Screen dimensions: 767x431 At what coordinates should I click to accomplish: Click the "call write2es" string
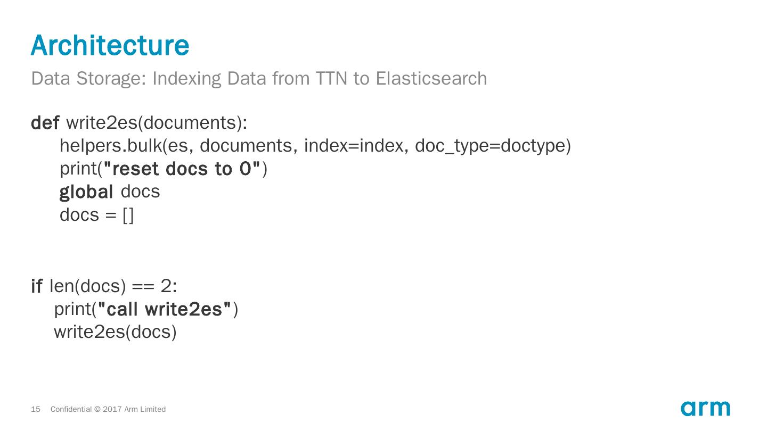165,309
